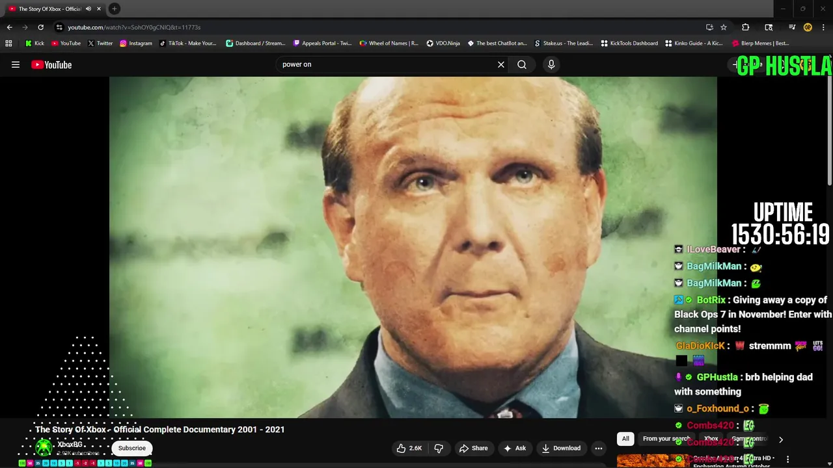Select the 'Xbox' filter chip
The width and height of the screenshot is (833, 468).
tap(711, 439)
